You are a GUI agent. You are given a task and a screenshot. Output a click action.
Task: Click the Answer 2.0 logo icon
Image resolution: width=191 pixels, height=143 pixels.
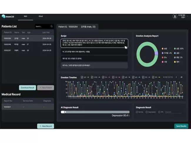(x=4, y=16)
